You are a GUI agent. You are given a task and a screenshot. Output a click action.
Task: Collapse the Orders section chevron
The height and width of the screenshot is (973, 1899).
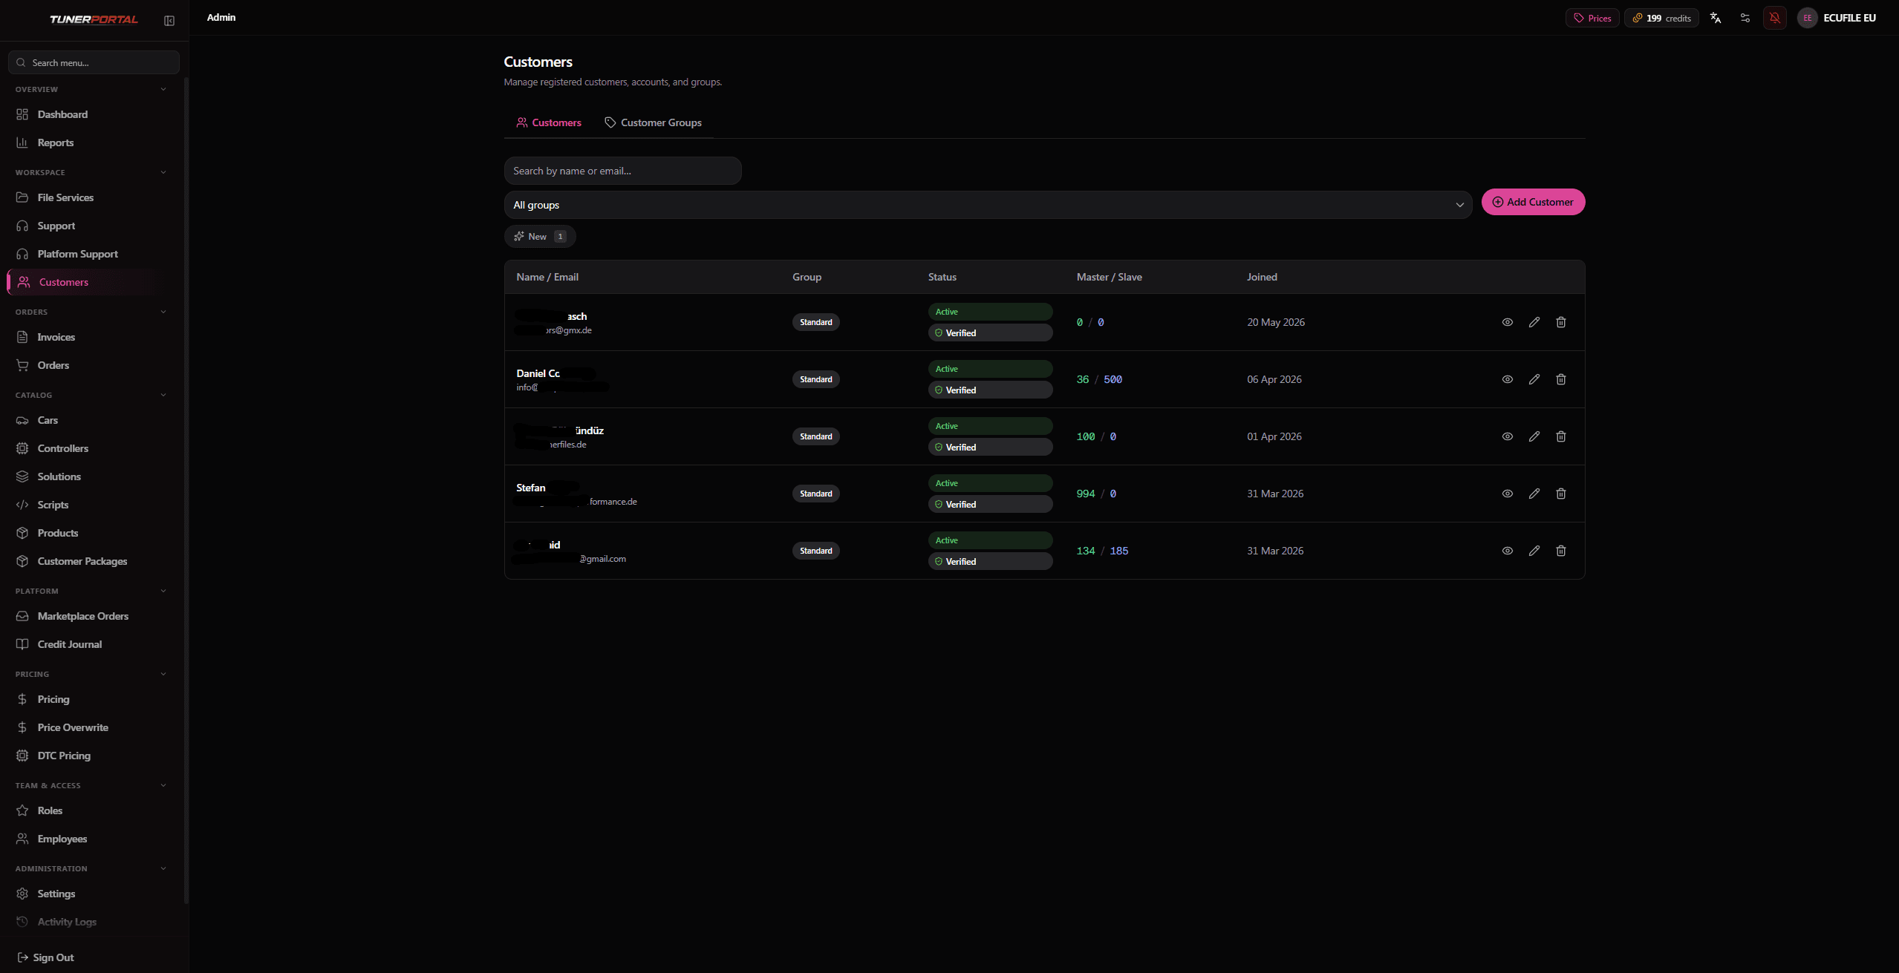coord(163,312)
